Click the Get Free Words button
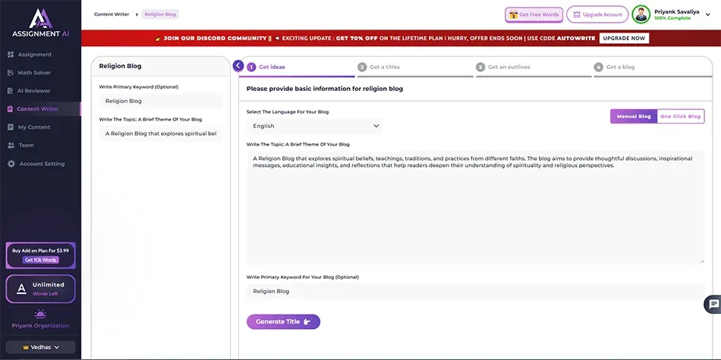Screen dimensions: 721x360 534,14
